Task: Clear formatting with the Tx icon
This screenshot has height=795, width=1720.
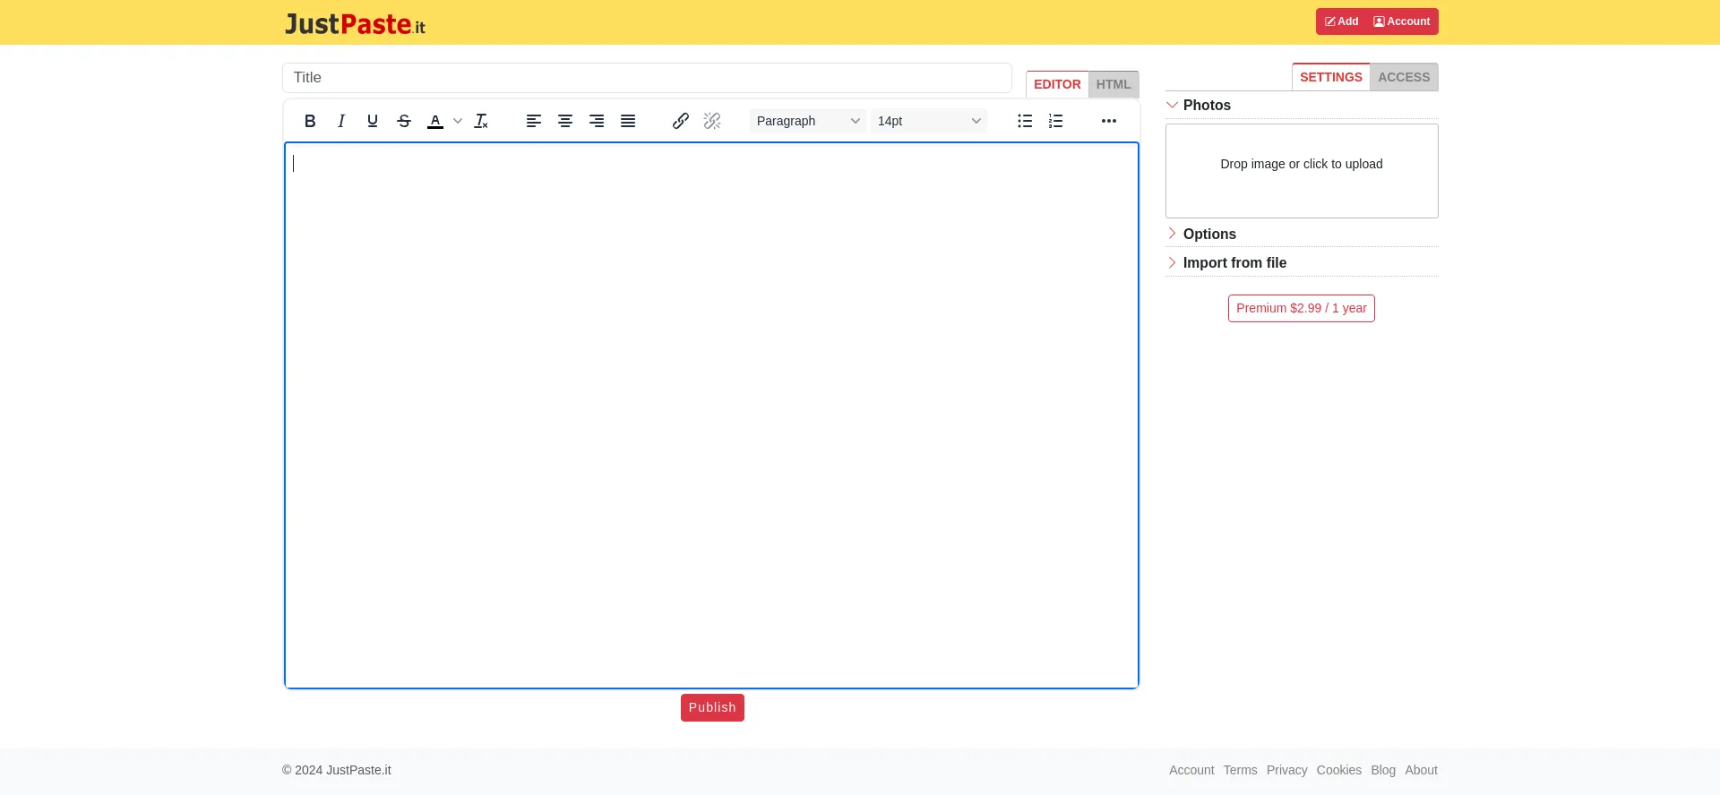Action: [x=481, y=121]
